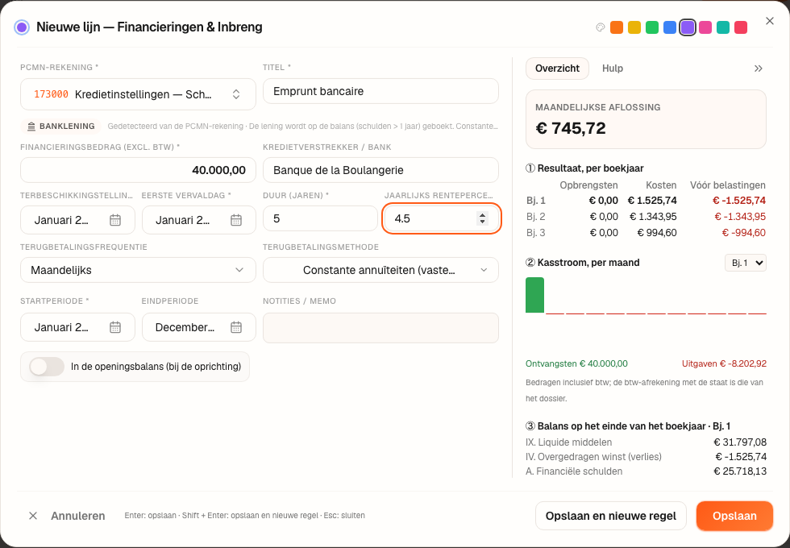The width and height of the screenshot is (790, 548).
Task: Decrease the jaarlijks rentepercentage with down arrow
Action: pyautogui.click(x=483, y=222)
